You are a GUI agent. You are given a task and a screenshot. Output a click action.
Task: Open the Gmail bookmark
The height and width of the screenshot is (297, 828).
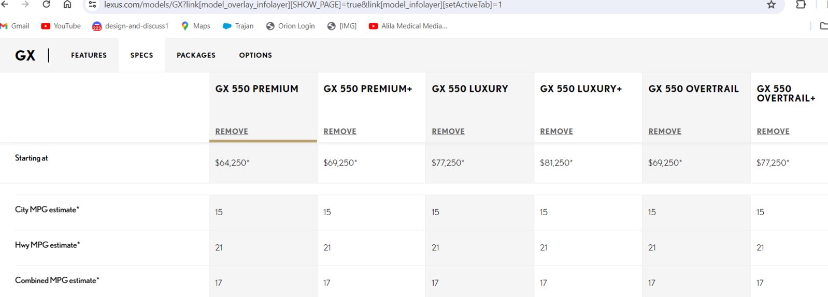coord(15,26)
